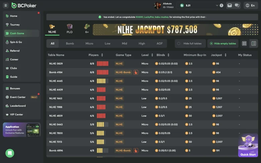Click the NLHE-Bomb tag in Bomb 4184 row
Screen dimensions: 261x163
pyautogui.click(x=123, y=72)
